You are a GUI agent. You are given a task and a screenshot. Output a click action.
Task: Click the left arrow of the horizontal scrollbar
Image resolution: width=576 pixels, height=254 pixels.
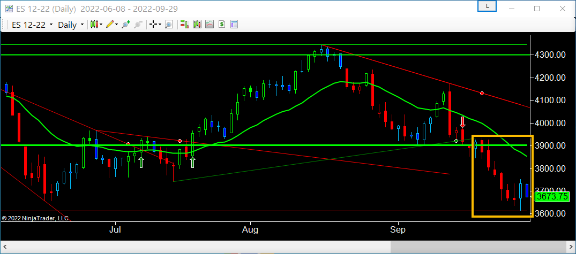pyautogui.click(x=5, y=247)
